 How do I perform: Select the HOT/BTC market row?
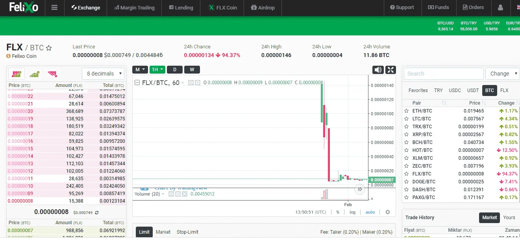tap(461, 150)
